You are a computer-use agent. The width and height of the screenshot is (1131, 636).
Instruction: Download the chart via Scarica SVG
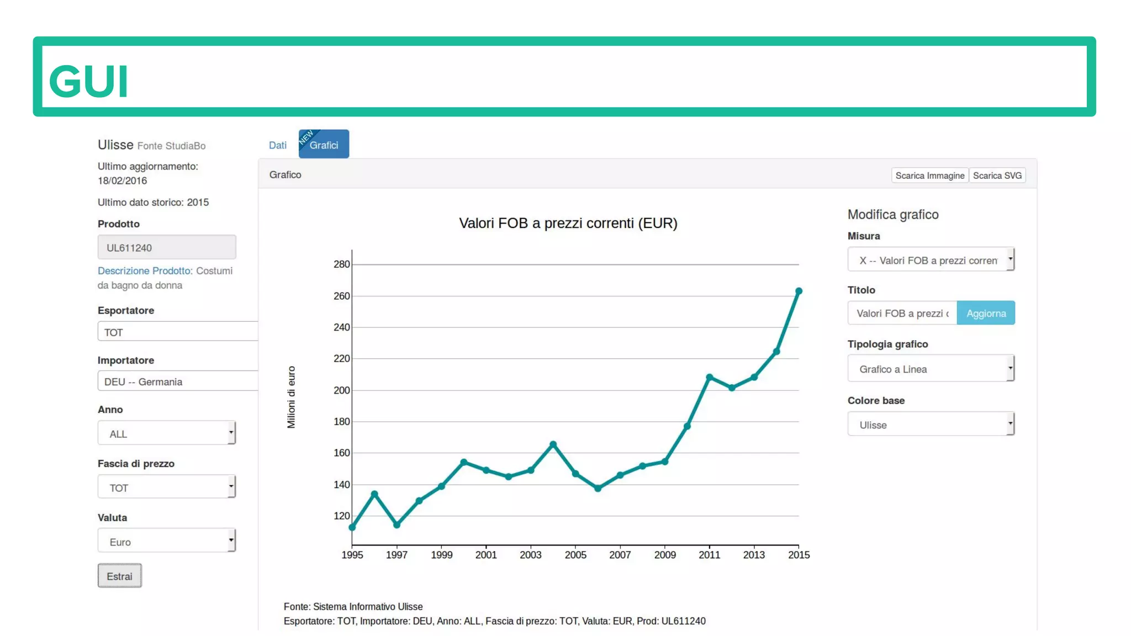(x=997, y=176)
